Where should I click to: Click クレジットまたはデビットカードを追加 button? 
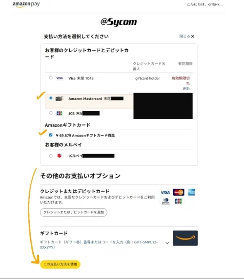pyautogui.click(x=74, y=212)
